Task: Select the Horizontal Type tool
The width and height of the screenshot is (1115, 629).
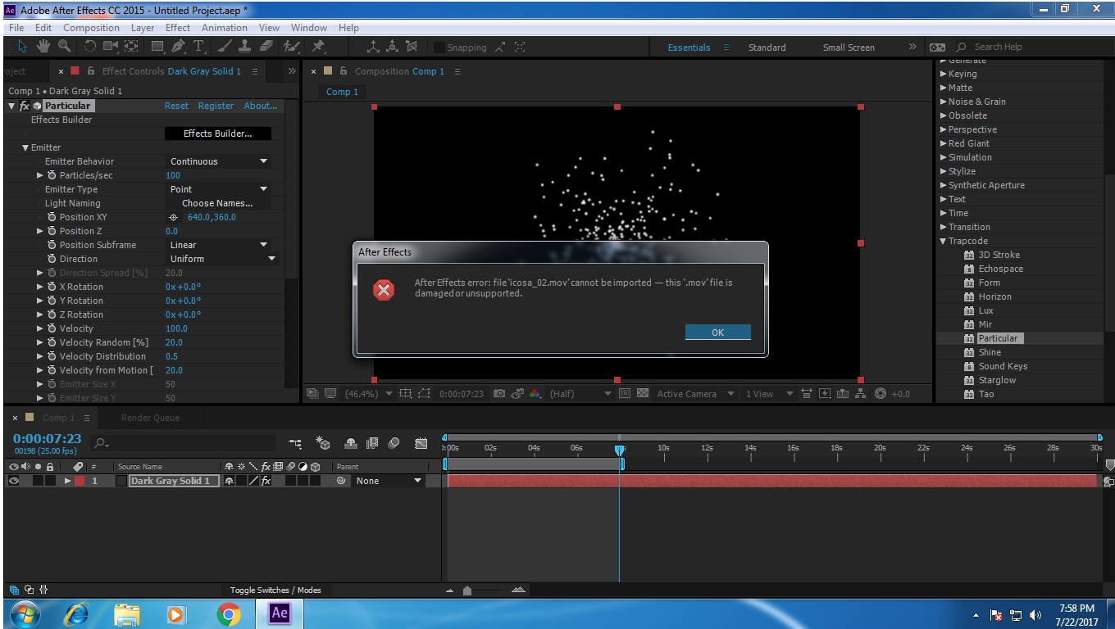Action: tap(198, 47)
